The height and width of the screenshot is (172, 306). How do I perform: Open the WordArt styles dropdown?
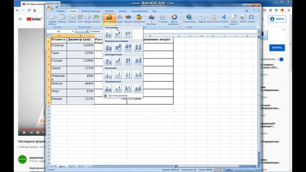click(x=224, y=19)
